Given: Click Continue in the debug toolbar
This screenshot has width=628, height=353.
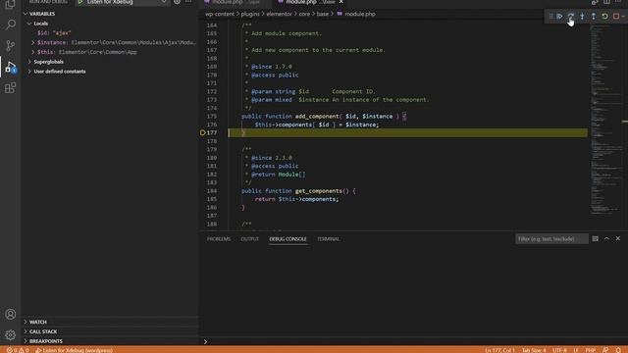Looking at the screenshot, I should [x=559, y=17].
